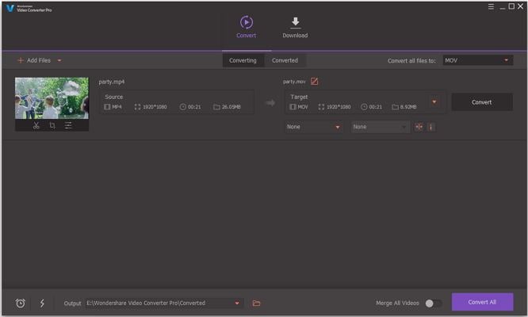Switch to the Converted tab

click(x=285, y=60)
